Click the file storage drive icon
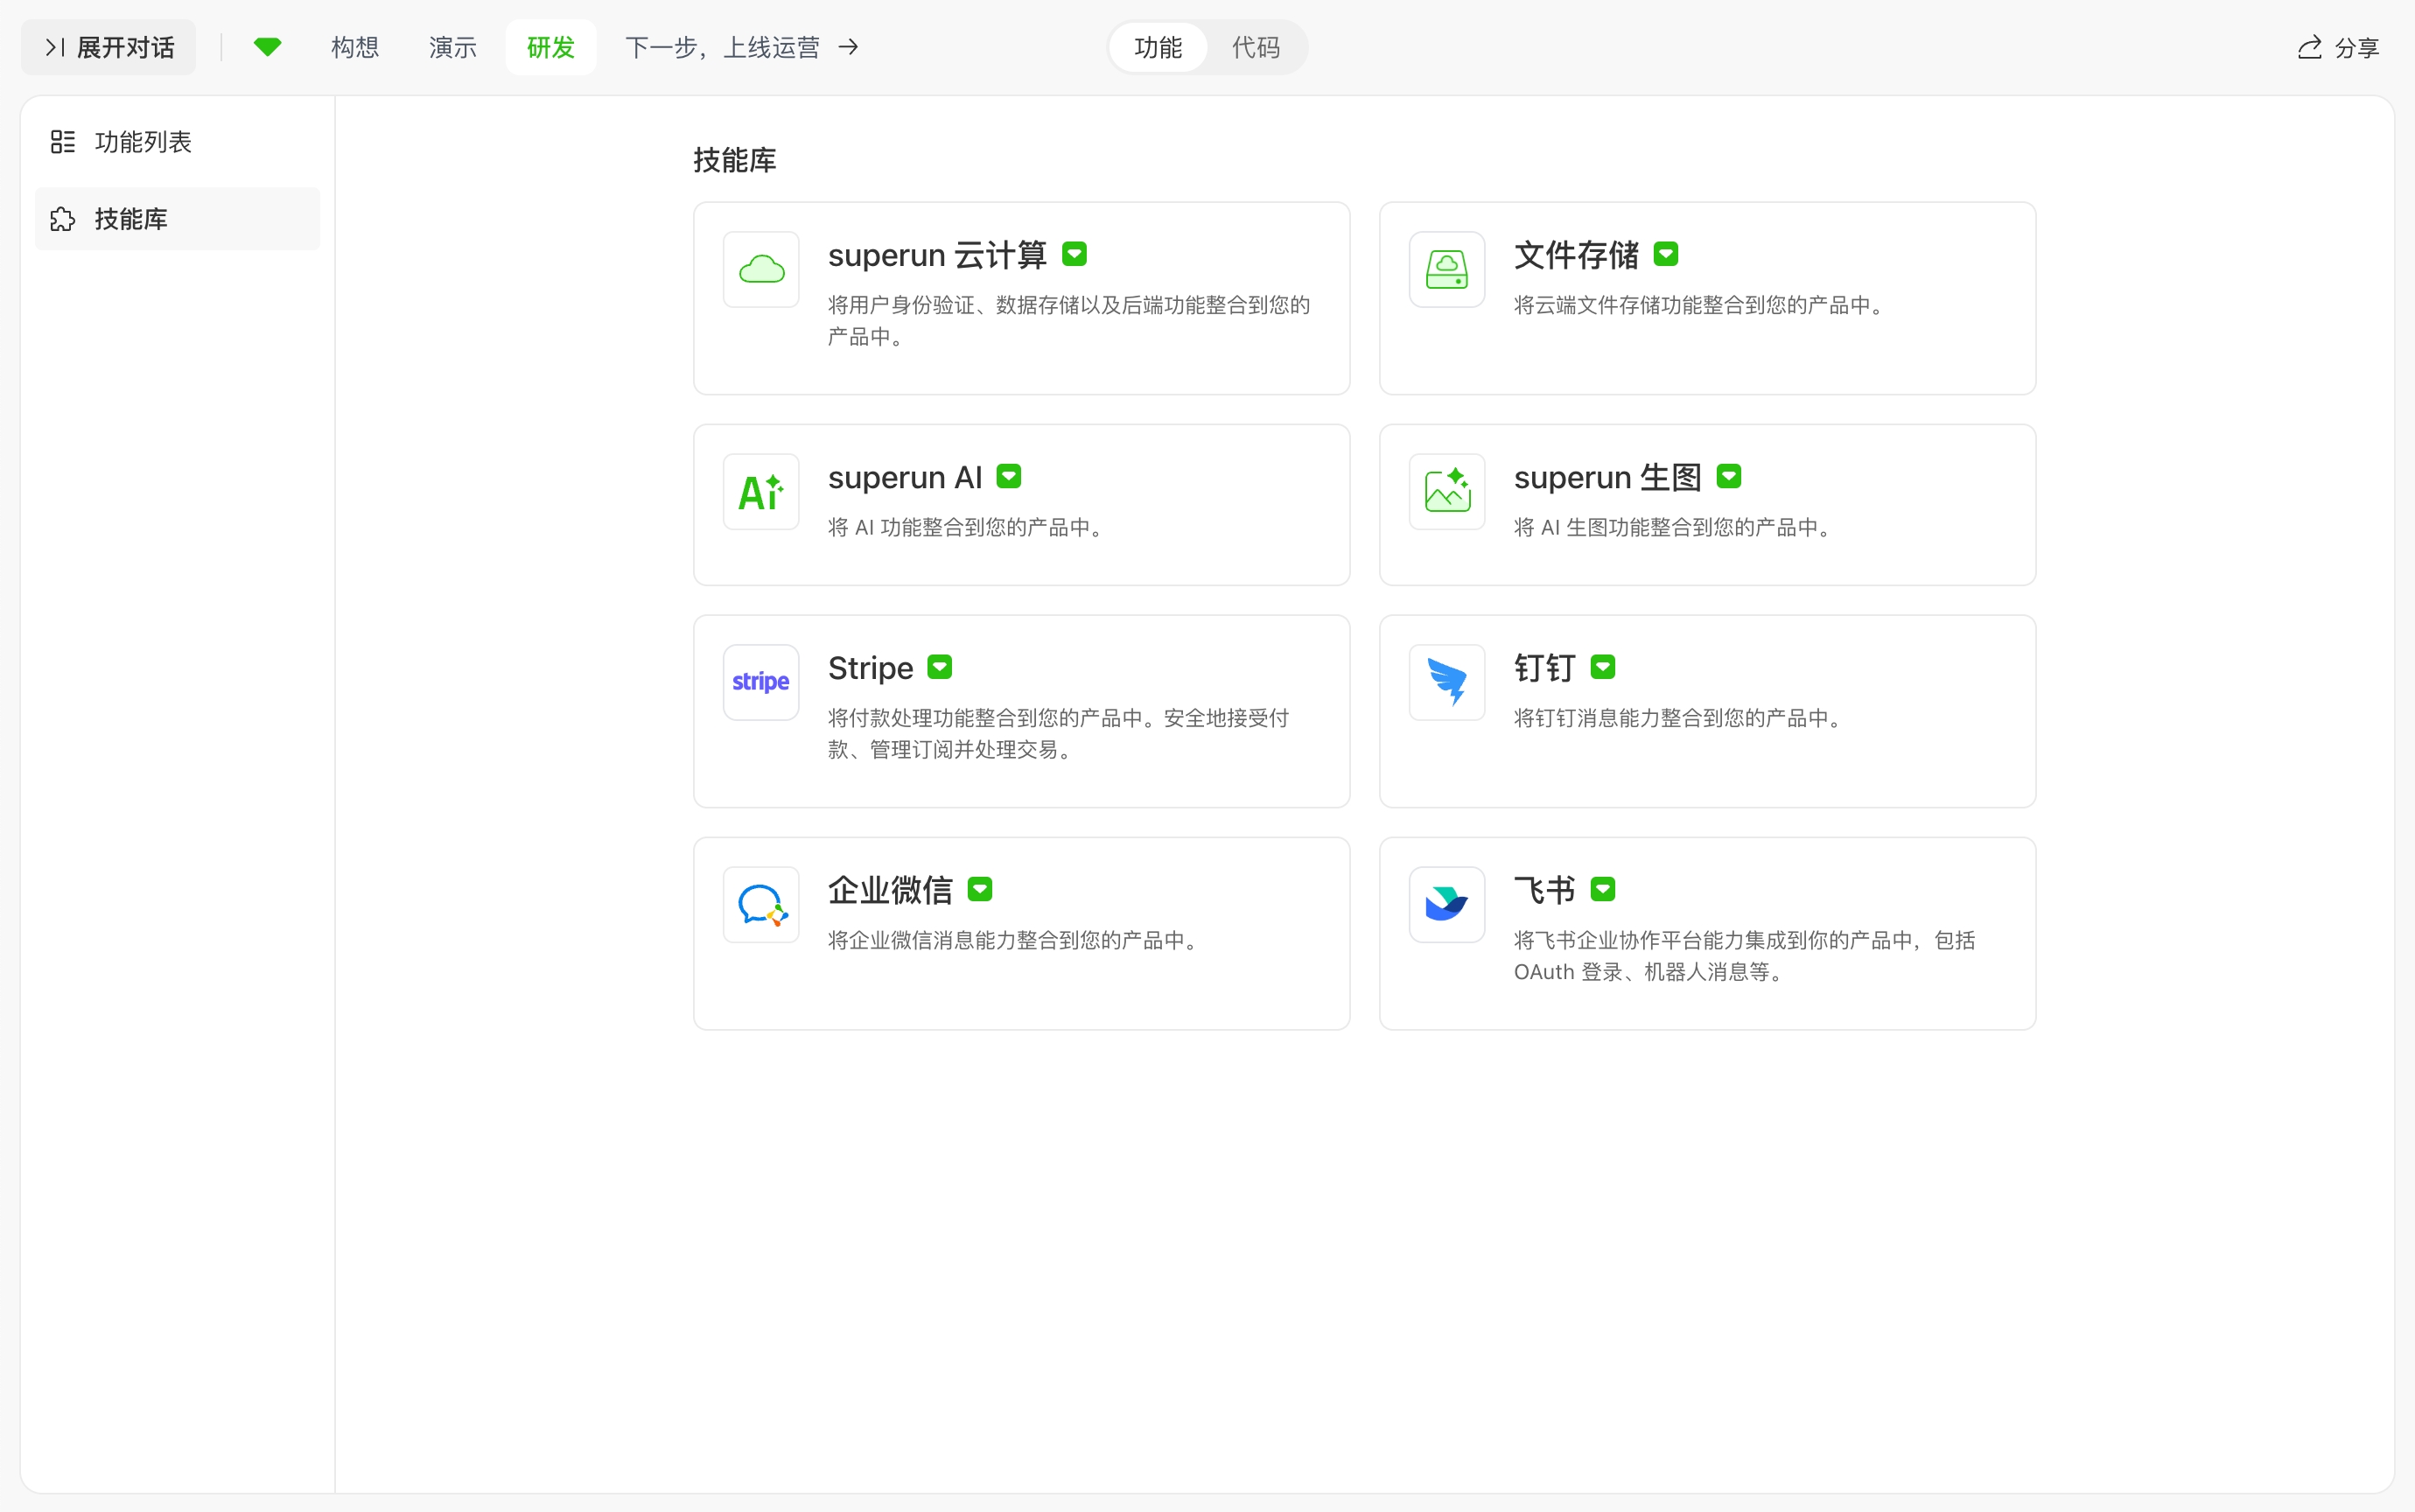The width and height of the screenshot is (2415, 1512). pos(1446,269)
